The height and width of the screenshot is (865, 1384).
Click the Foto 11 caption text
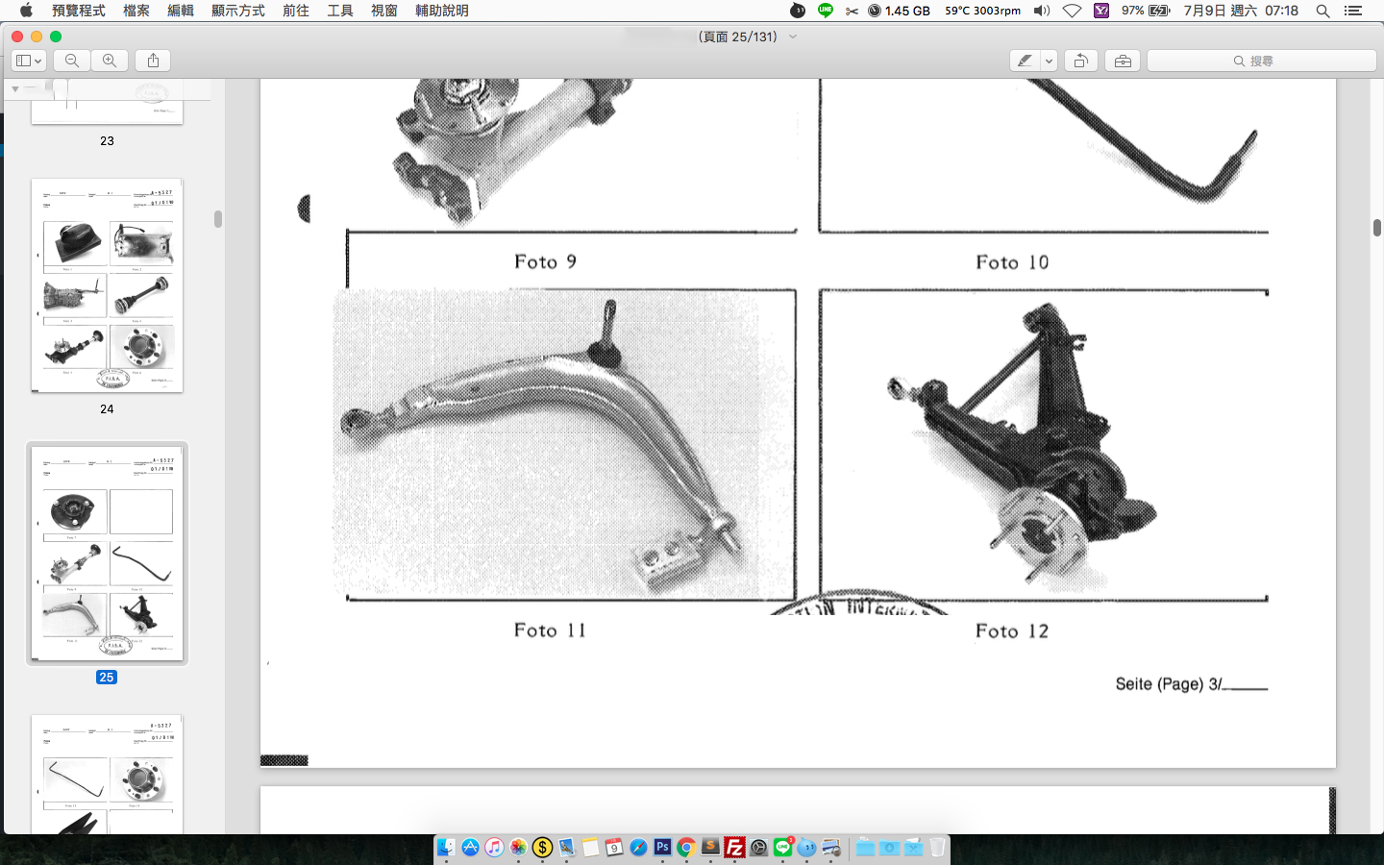(x=550, y=630)
